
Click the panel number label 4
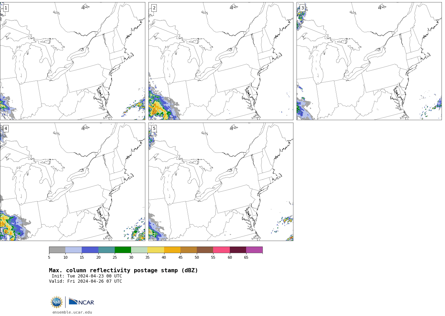pos(6,128)
